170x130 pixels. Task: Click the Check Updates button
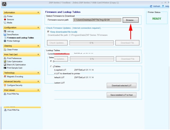coord(57,43)
